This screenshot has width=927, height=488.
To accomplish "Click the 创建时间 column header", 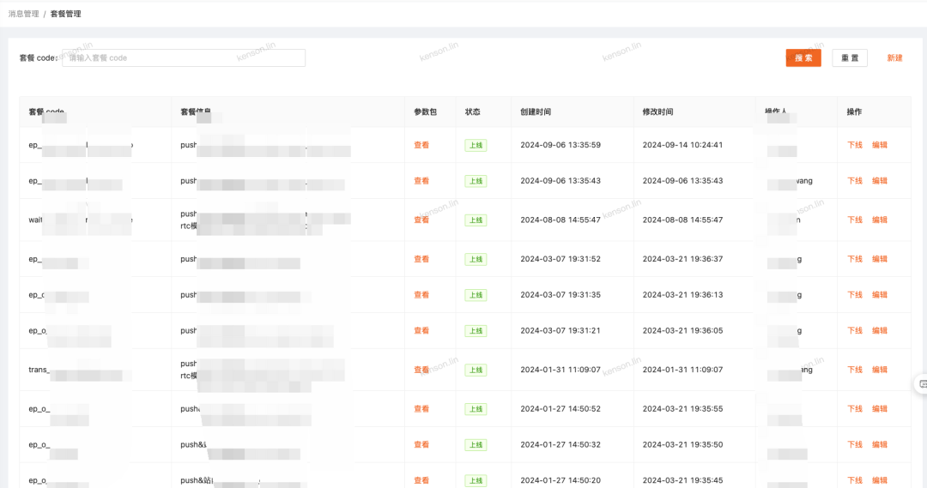I will coord(536,111).
